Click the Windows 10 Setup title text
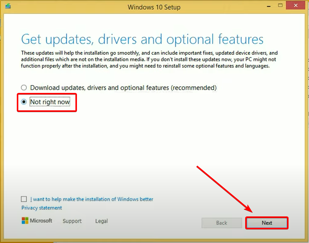 pos(154,7)
